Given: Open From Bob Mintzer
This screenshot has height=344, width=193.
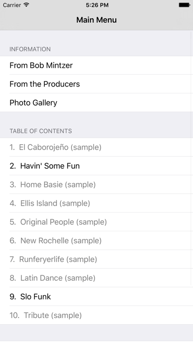Looking at the screenshot, I should [96, 65].
